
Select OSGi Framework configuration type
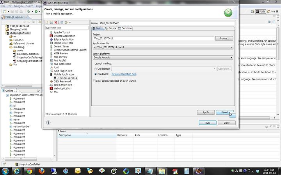[62, 81]
